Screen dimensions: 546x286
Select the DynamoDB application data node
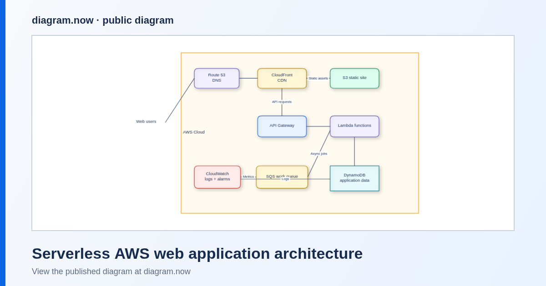354,178
